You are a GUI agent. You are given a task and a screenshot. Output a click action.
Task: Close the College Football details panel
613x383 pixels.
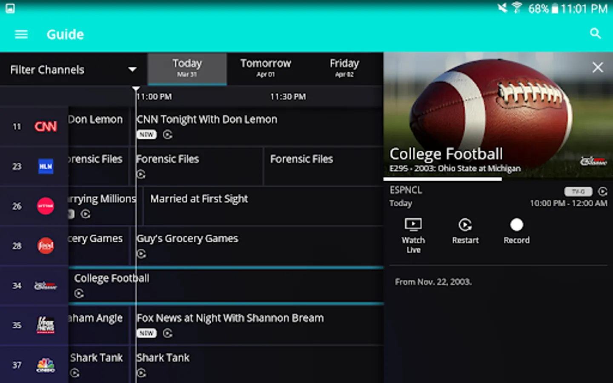point(598,67)
